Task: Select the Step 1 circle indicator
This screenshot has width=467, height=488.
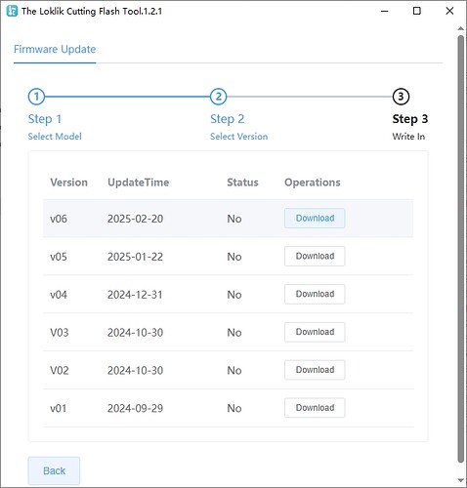Action: tap(36, 97)
